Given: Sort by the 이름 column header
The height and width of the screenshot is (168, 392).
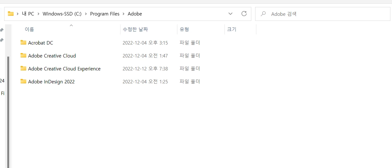Looking at the screenshot, I should coord(29,29).
